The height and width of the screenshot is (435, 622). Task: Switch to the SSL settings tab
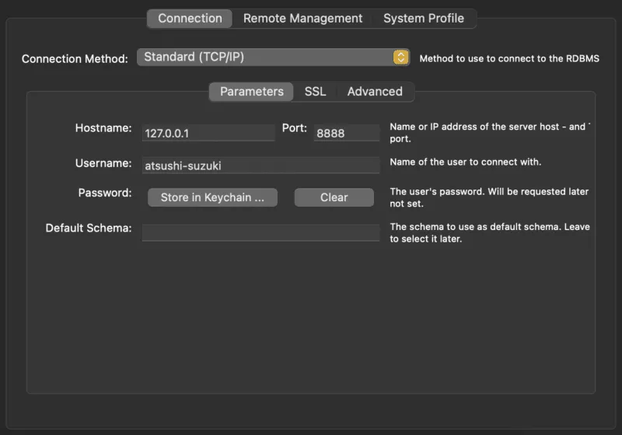tap(315, 92)
